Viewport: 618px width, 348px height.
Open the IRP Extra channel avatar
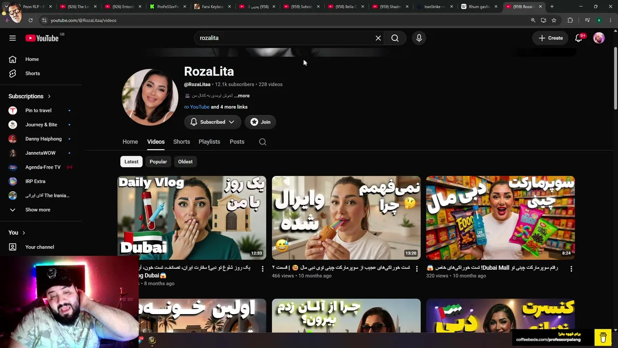point(13,181)
